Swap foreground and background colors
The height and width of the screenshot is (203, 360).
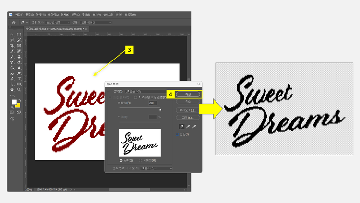coord(19,101)
